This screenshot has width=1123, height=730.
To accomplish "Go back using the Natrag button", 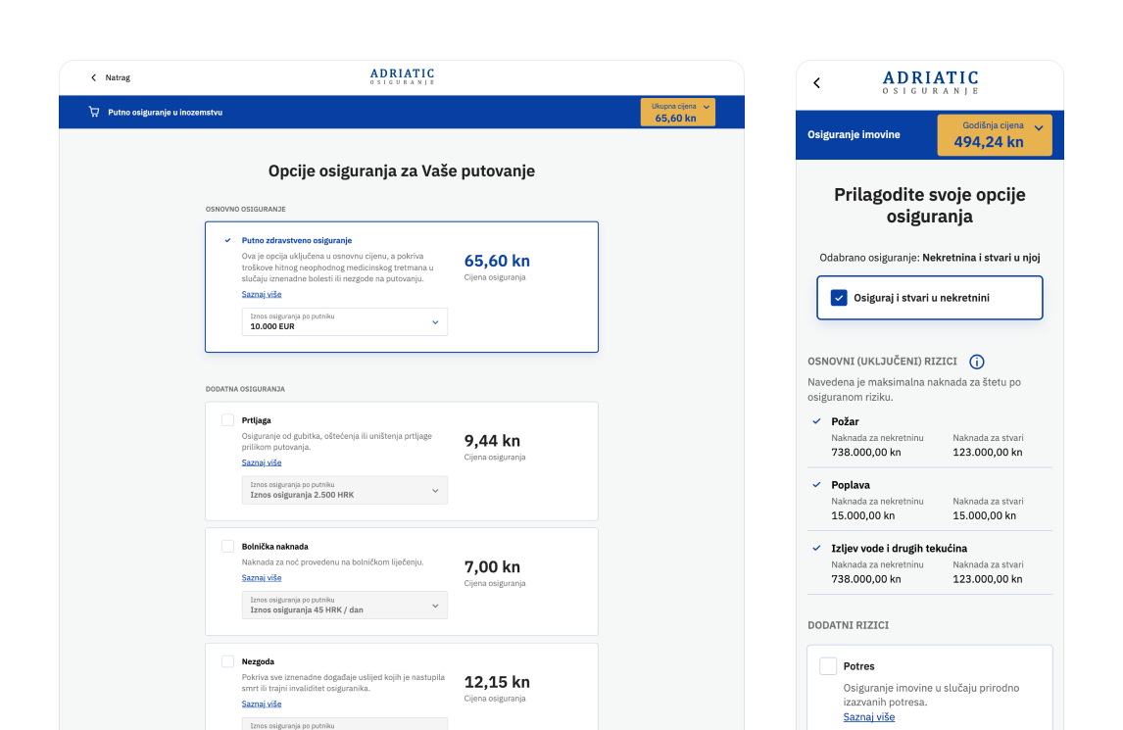I will [x=110, y=77].
